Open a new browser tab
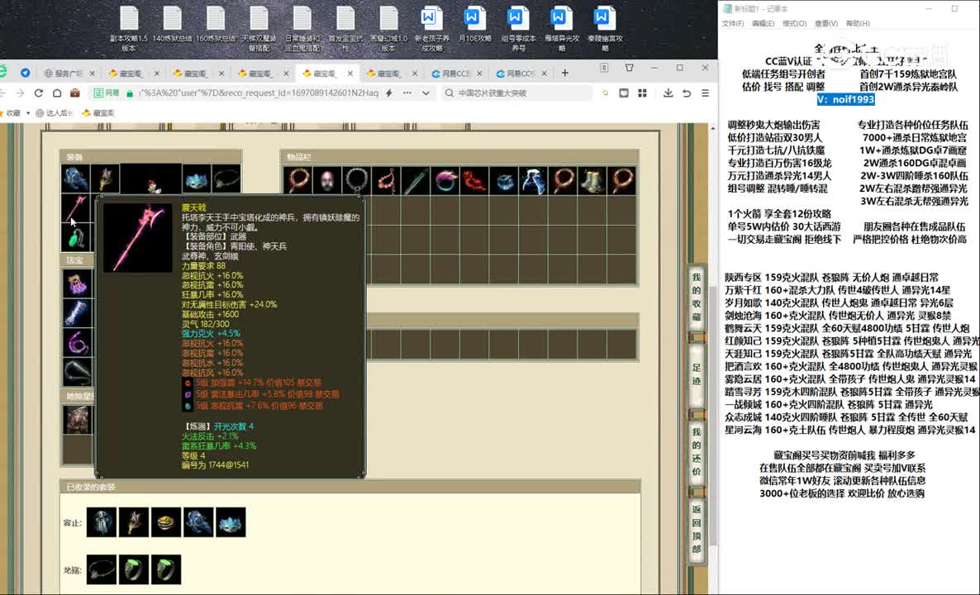980x595 pixels. 565,73
